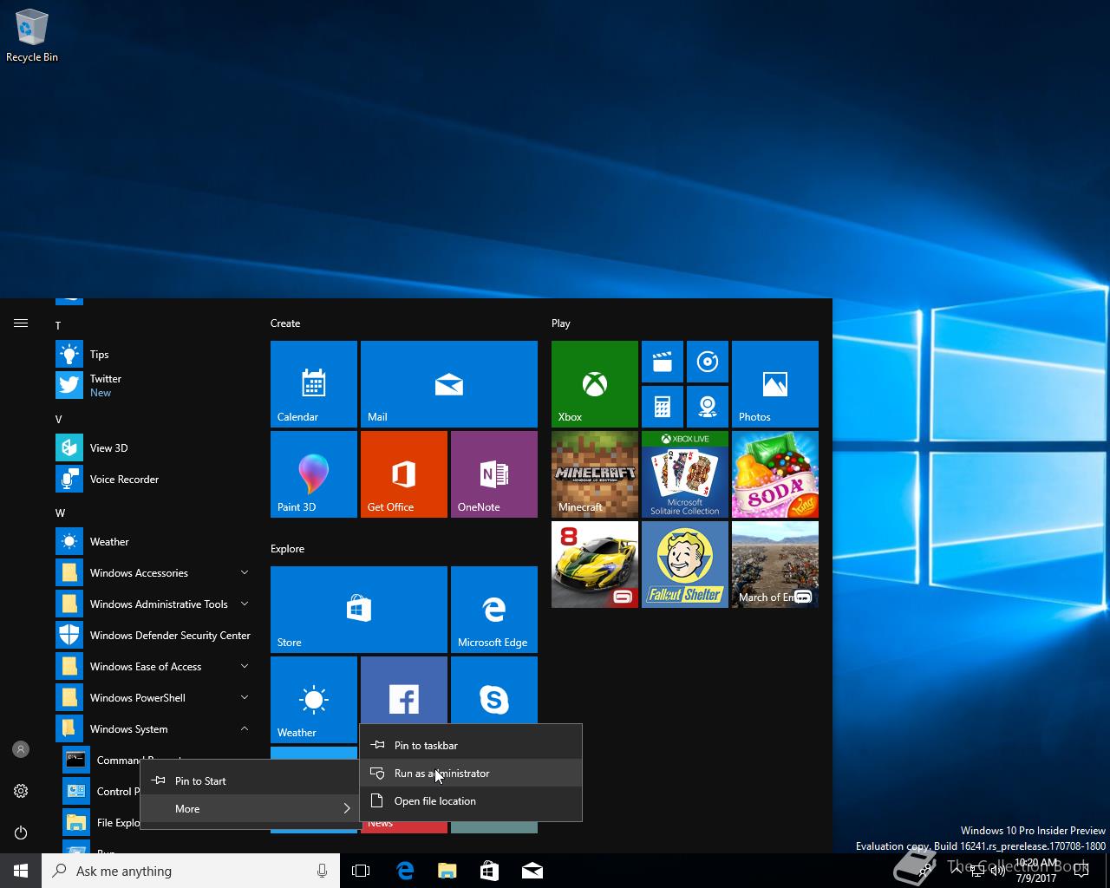Collapse the Windows System folder
Image resolution: width=1110 pixels, height=888 pixels.
(154, 728)
